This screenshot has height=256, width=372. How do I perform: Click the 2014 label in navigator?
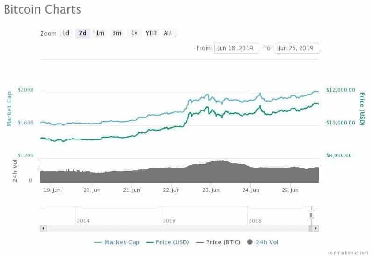click(x=83, y=221)
